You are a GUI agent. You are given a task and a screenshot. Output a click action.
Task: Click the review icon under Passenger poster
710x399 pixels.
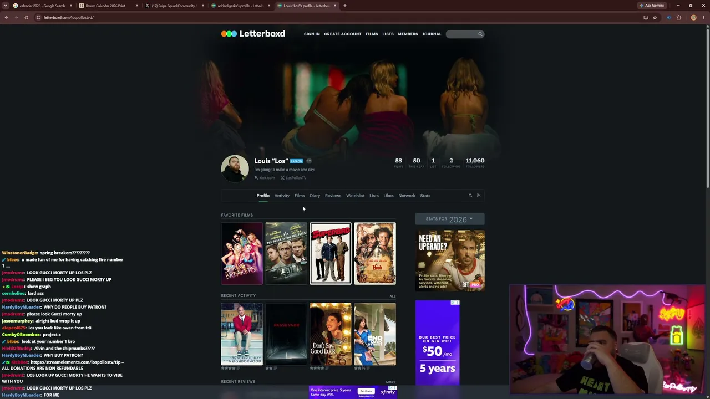(275, 368)
